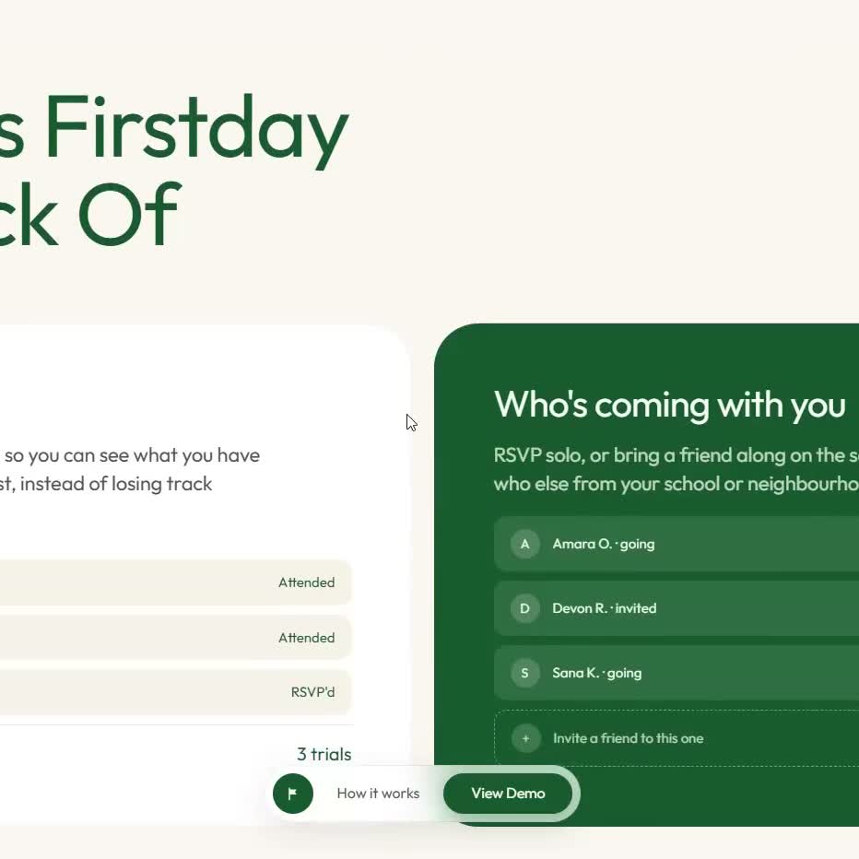Image resolution: width=859 pixels, height=859 pixels.
Task: Click the Who's coming with you heading
Action: click(669, 405)
